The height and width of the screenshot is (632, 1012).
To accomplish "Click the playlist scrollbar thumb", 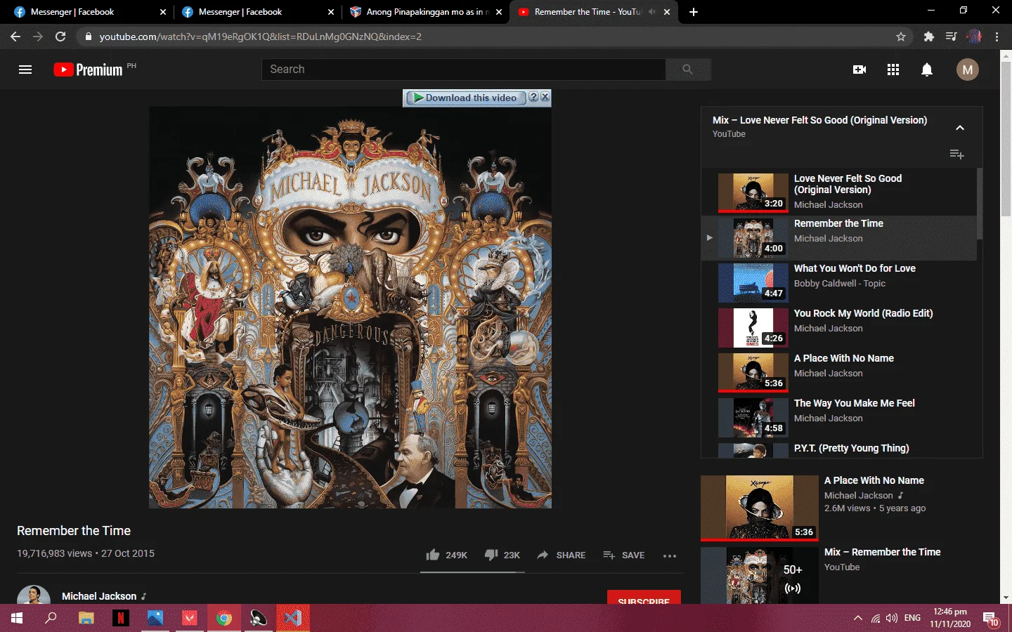I will tap(980, 204).
